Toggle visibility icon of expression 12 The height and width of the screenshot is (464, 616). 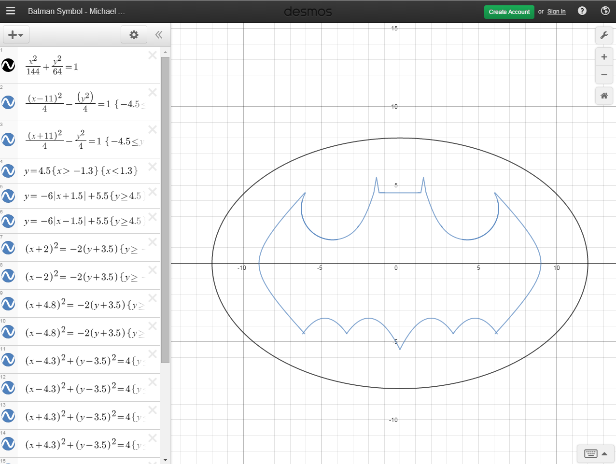coord(8,388)
